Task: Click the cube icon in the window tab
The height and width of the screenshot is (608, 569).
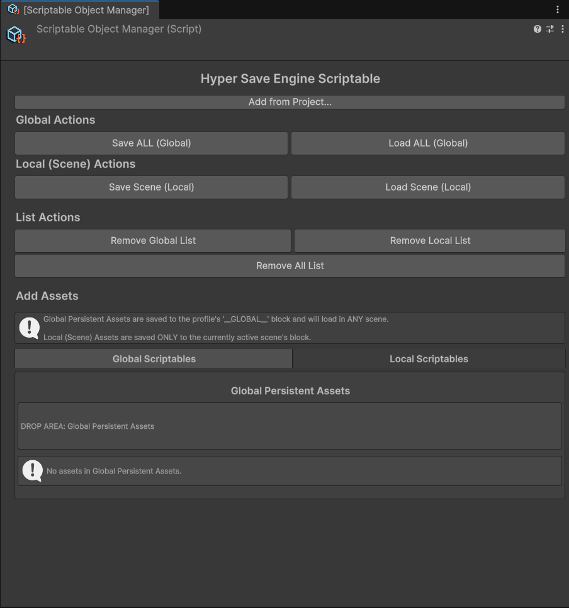Action: point(13,9)
